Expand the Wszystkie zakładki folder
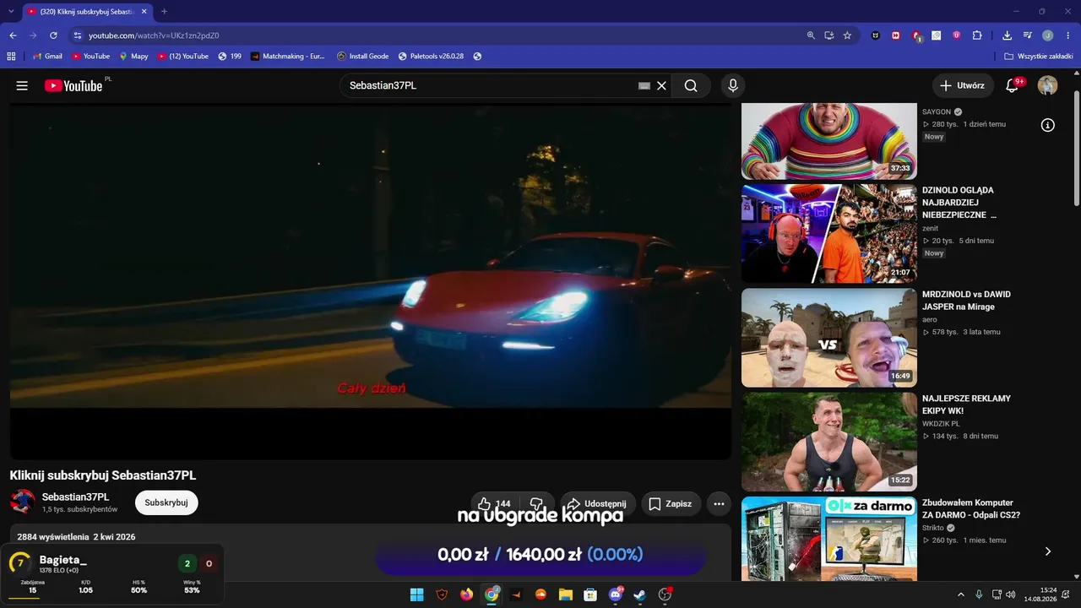The image size is (1081, 608). pos(1038,57)
